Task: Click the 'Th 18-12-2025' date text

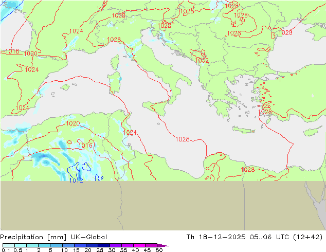Action: (216, 237)
